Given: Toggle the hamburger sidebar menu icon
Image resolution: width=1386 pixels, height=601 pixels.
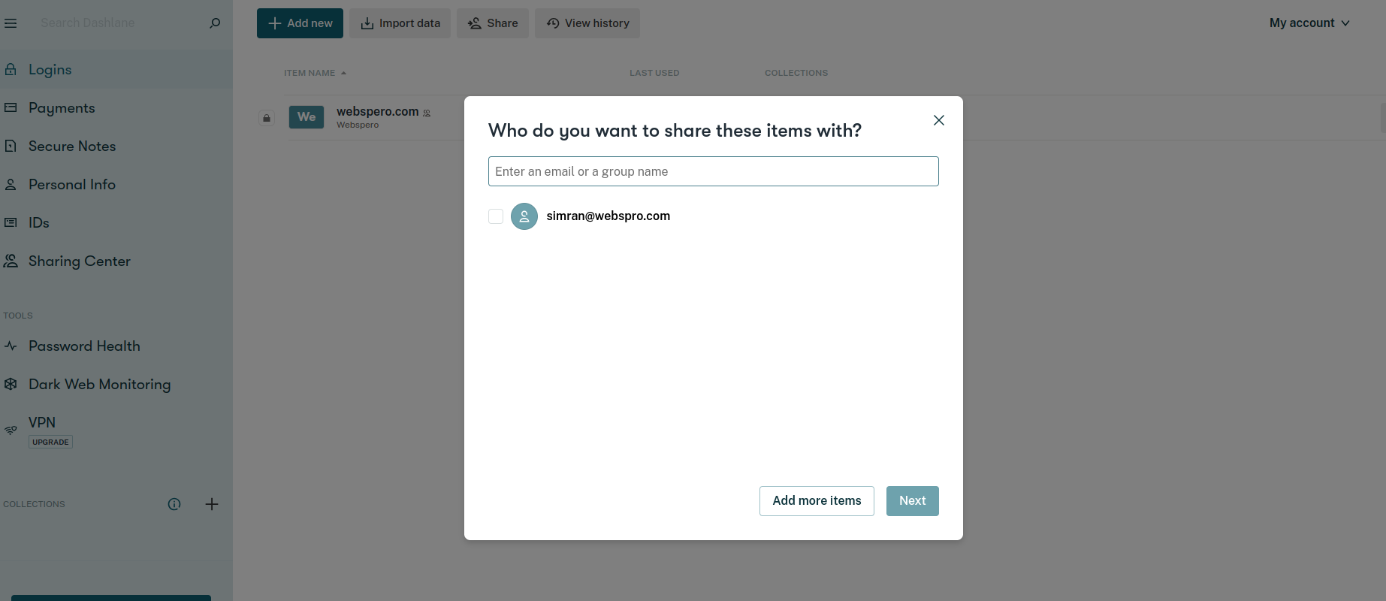Looking at the screenshot, I should pyautogui.click(x=11, y=23).
